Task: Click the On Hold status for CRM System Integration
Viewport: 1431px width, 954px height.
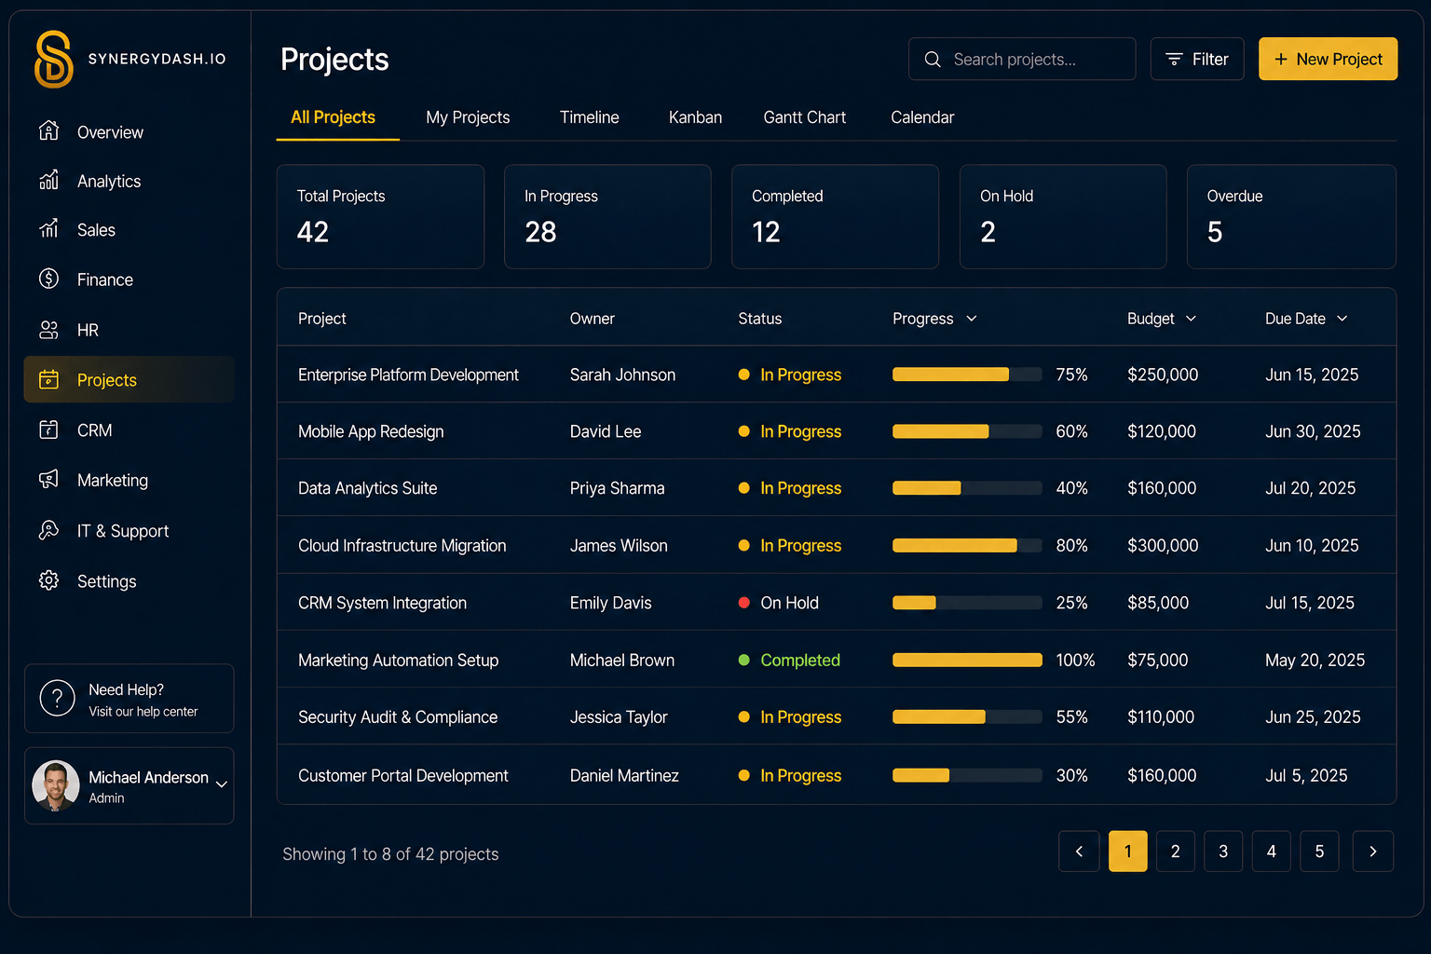Action: click(779, 603)
